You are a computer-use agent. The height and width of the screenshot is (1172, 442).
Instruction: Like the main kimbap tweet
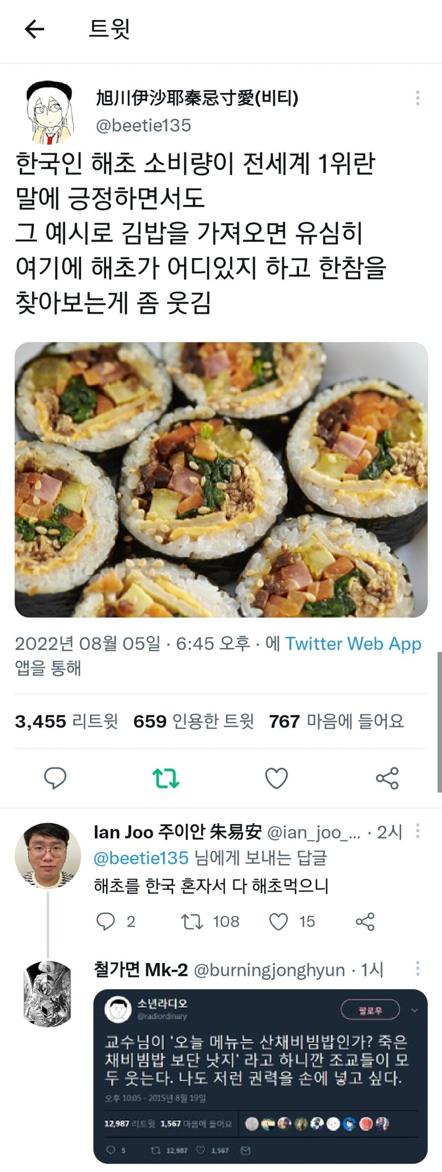[276, 778]
